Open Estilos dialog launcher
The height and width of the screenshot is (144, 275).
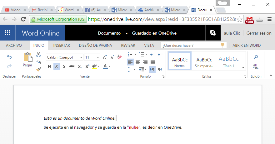[245, 76]
